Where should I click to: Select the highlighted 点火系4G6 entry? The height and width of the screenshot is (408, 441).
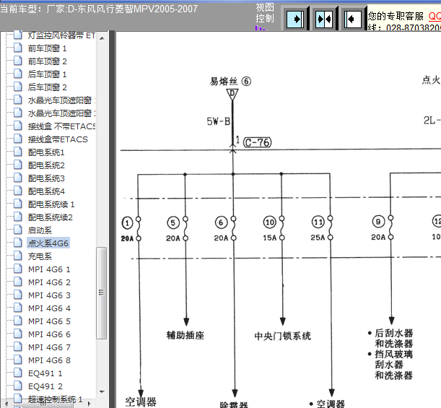coord(48,243)
